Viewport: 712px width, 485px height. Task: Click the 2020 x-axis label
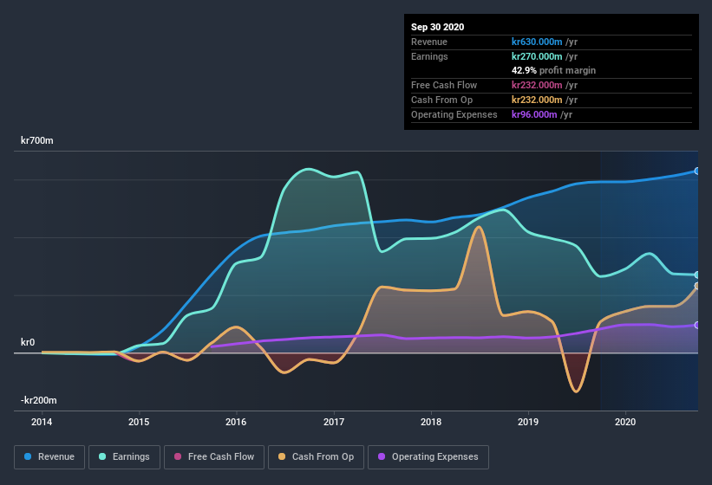point(624,423)
